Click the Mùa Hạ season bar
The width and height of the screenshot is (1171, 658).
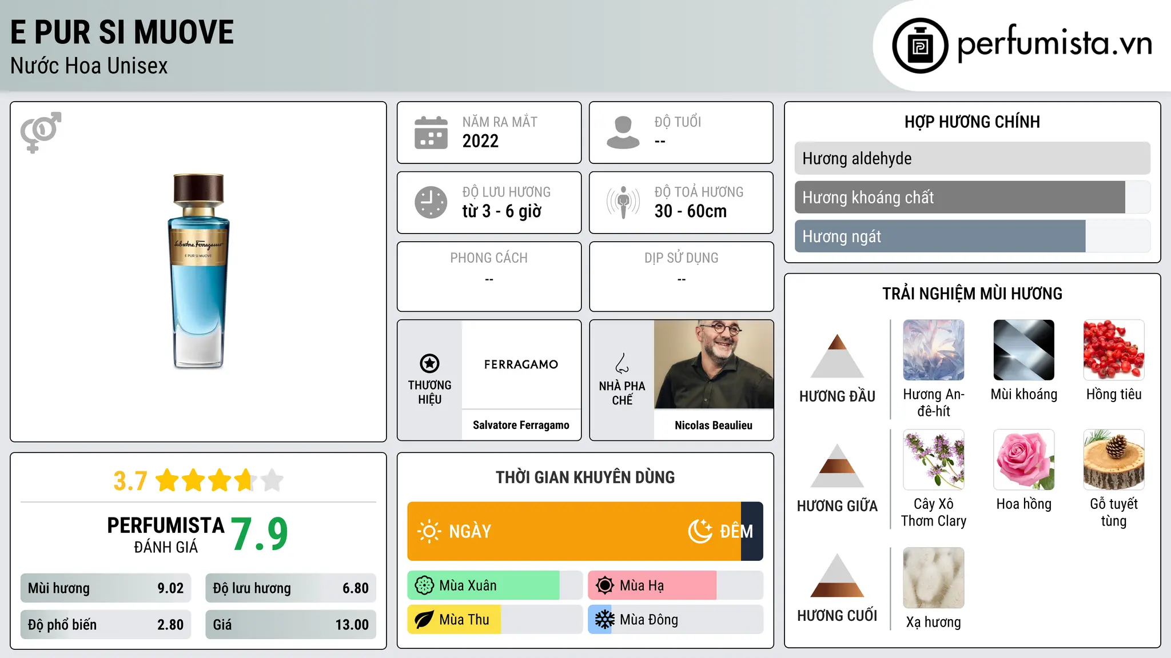(675, 585)
